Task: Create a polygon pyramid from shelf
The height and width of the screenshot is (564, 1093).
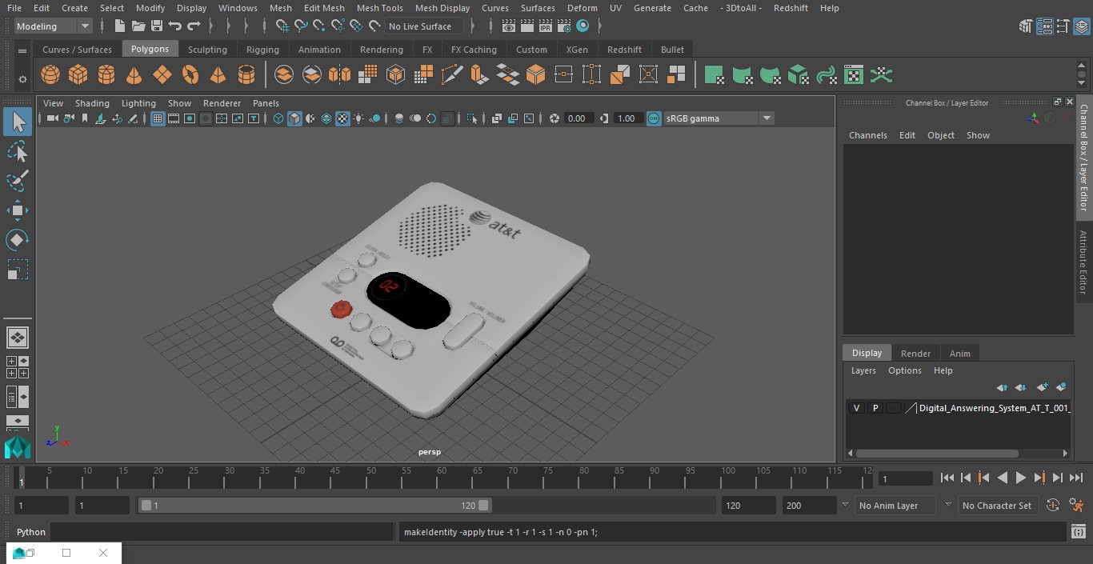Action: tap(218, 75)
